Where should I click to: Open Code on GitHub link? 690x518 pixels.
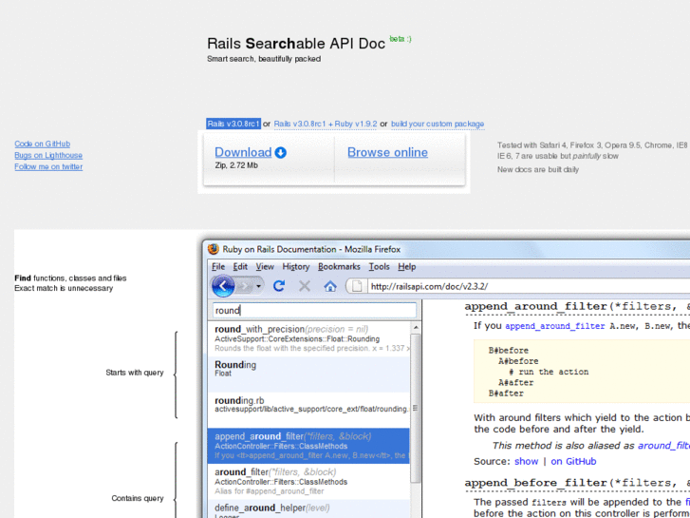coord(43,144)
